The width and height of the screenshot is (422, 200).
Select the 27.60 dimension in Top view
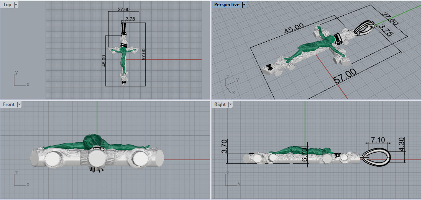(x=123, y=10)
